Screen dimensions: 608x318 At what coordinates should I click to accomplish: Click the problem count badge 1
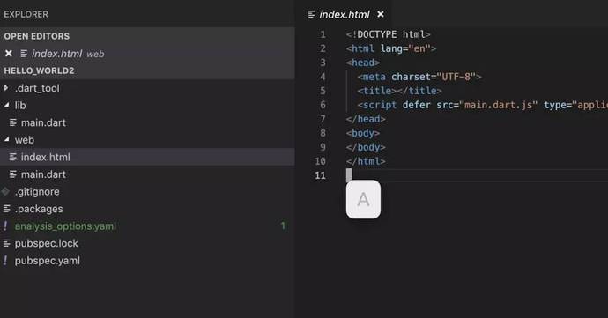283,226
